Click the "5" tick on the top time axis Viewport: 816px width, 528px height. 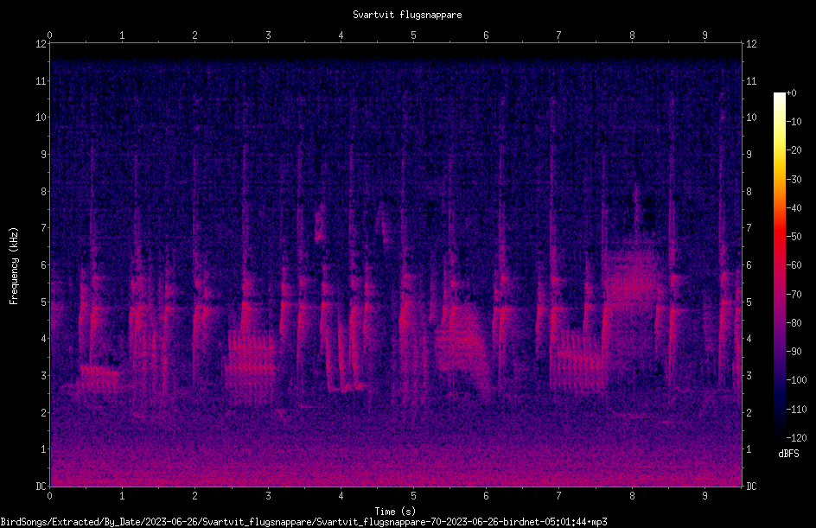point(414,35)
